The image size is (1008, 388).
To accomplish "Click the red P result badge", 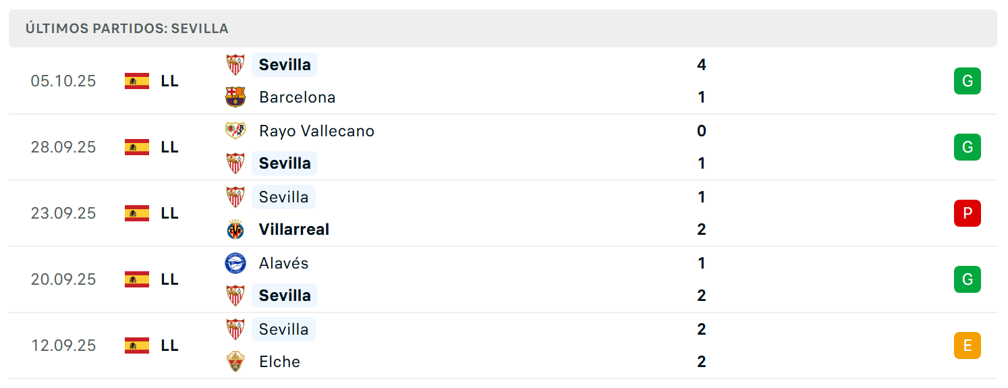I will pos(967,213).
